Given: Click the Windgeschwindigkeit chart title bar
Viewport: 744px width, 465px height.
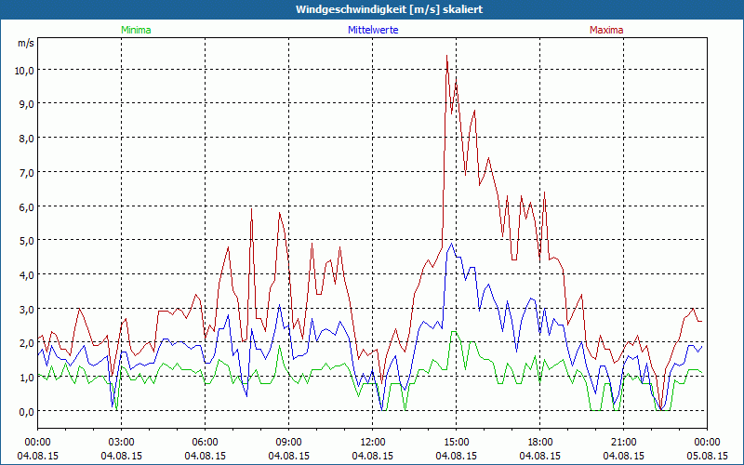Looking at the screenshot, I should (372, 8).
